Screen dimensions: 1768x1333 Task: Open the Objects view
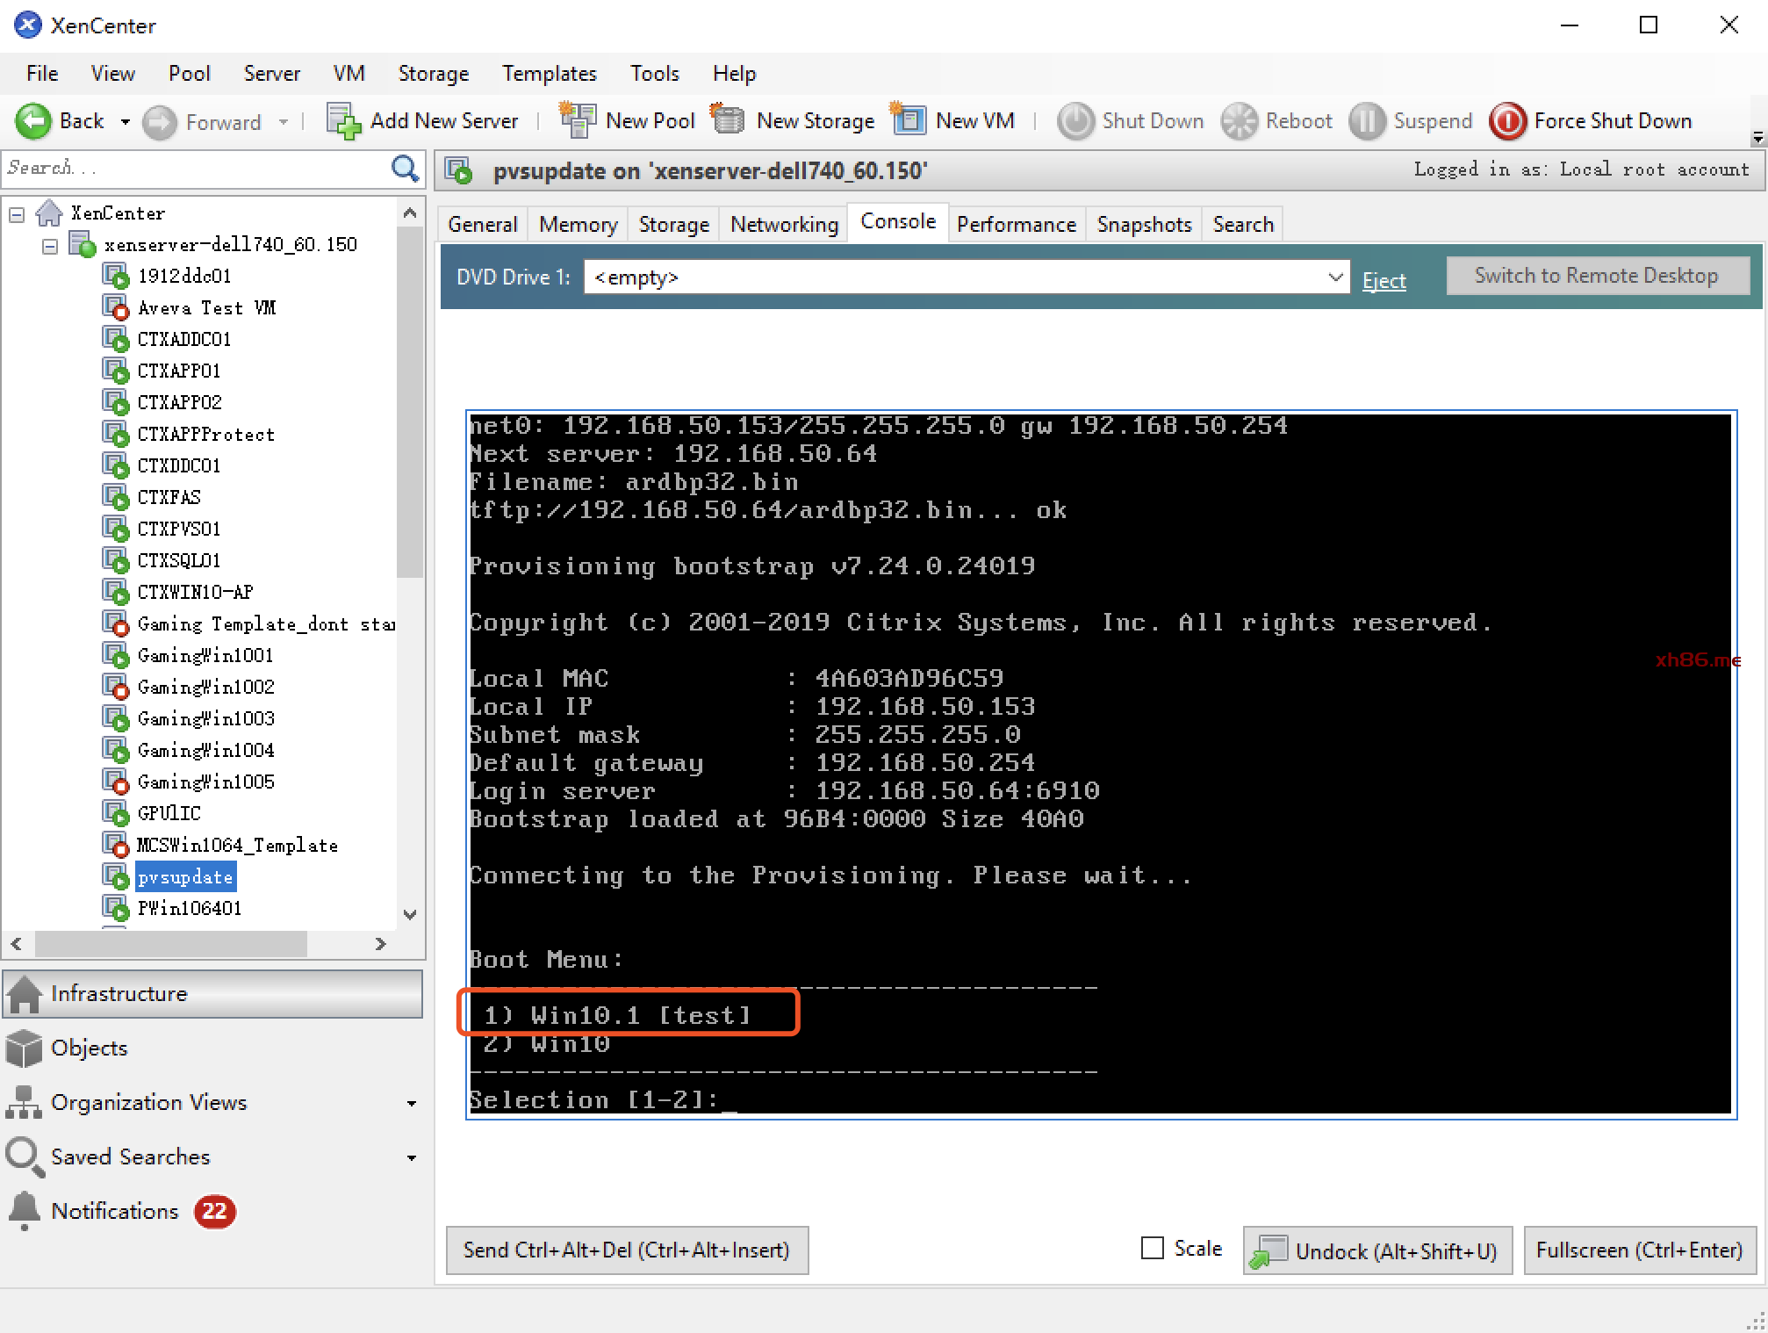tap(88, 1048)
